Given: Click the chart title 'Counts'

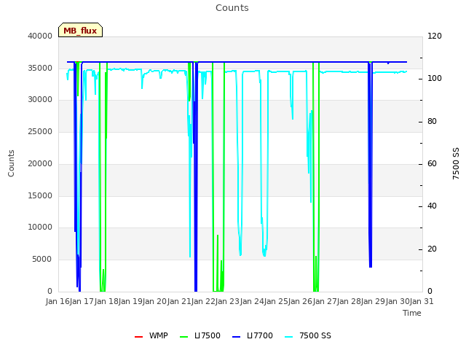Looking at the screenshot, I should pyautogui.click(x=232, y=8).
